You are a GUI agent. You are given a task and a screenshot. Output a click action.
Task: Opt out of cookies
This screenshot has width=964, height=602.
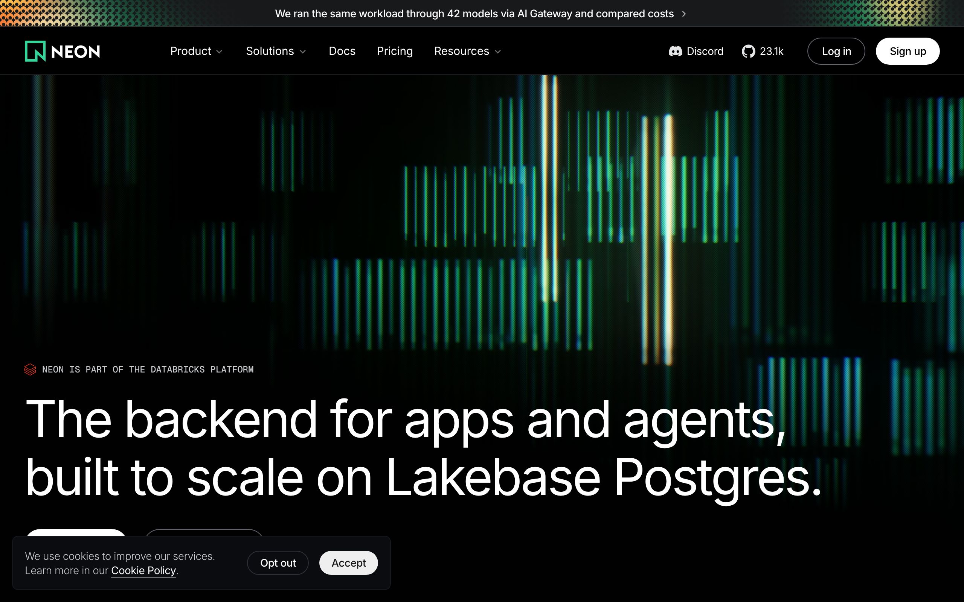pyautogui.click(x=278, y=562)
